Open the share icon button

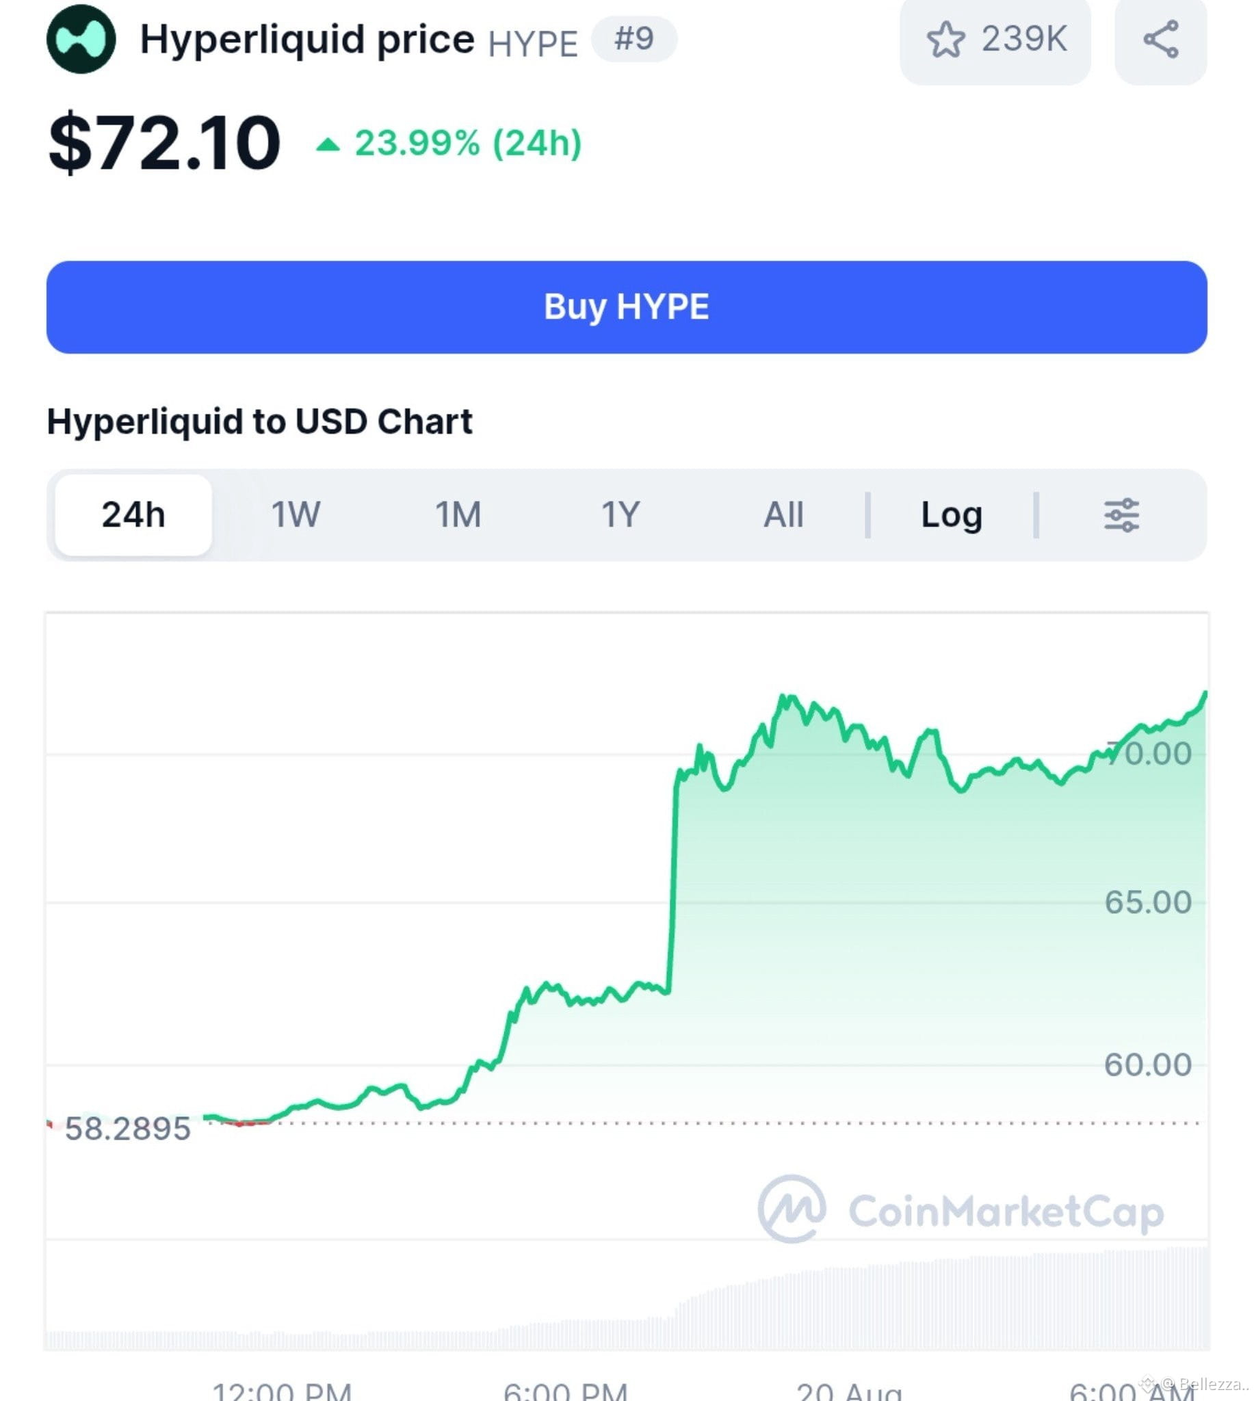[x=1161, y=39]
